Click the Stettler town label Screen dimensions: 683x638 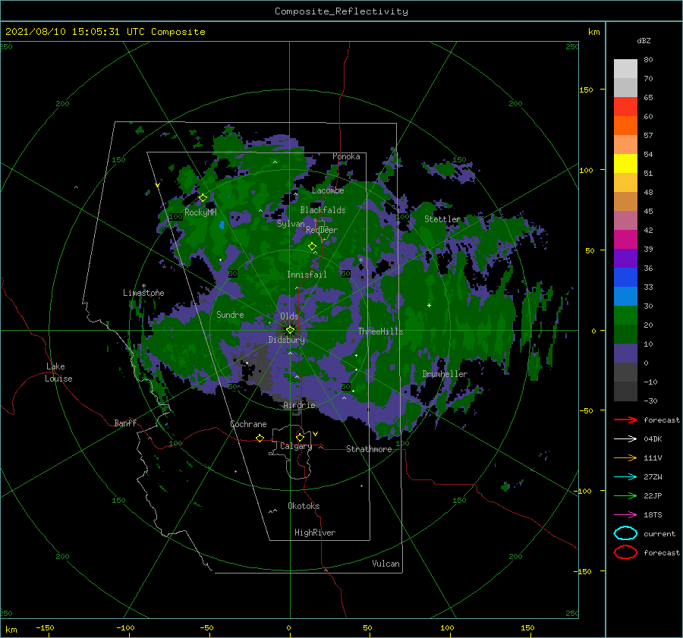(x=442, y=219)
